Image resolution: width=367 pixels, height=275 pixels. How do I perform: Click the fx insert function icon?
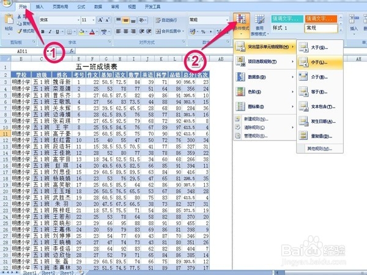click(x=72, y=51)
